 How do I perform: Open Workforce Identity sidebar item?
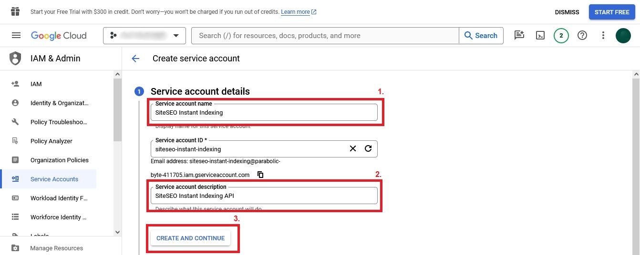[x=59, y=217]
